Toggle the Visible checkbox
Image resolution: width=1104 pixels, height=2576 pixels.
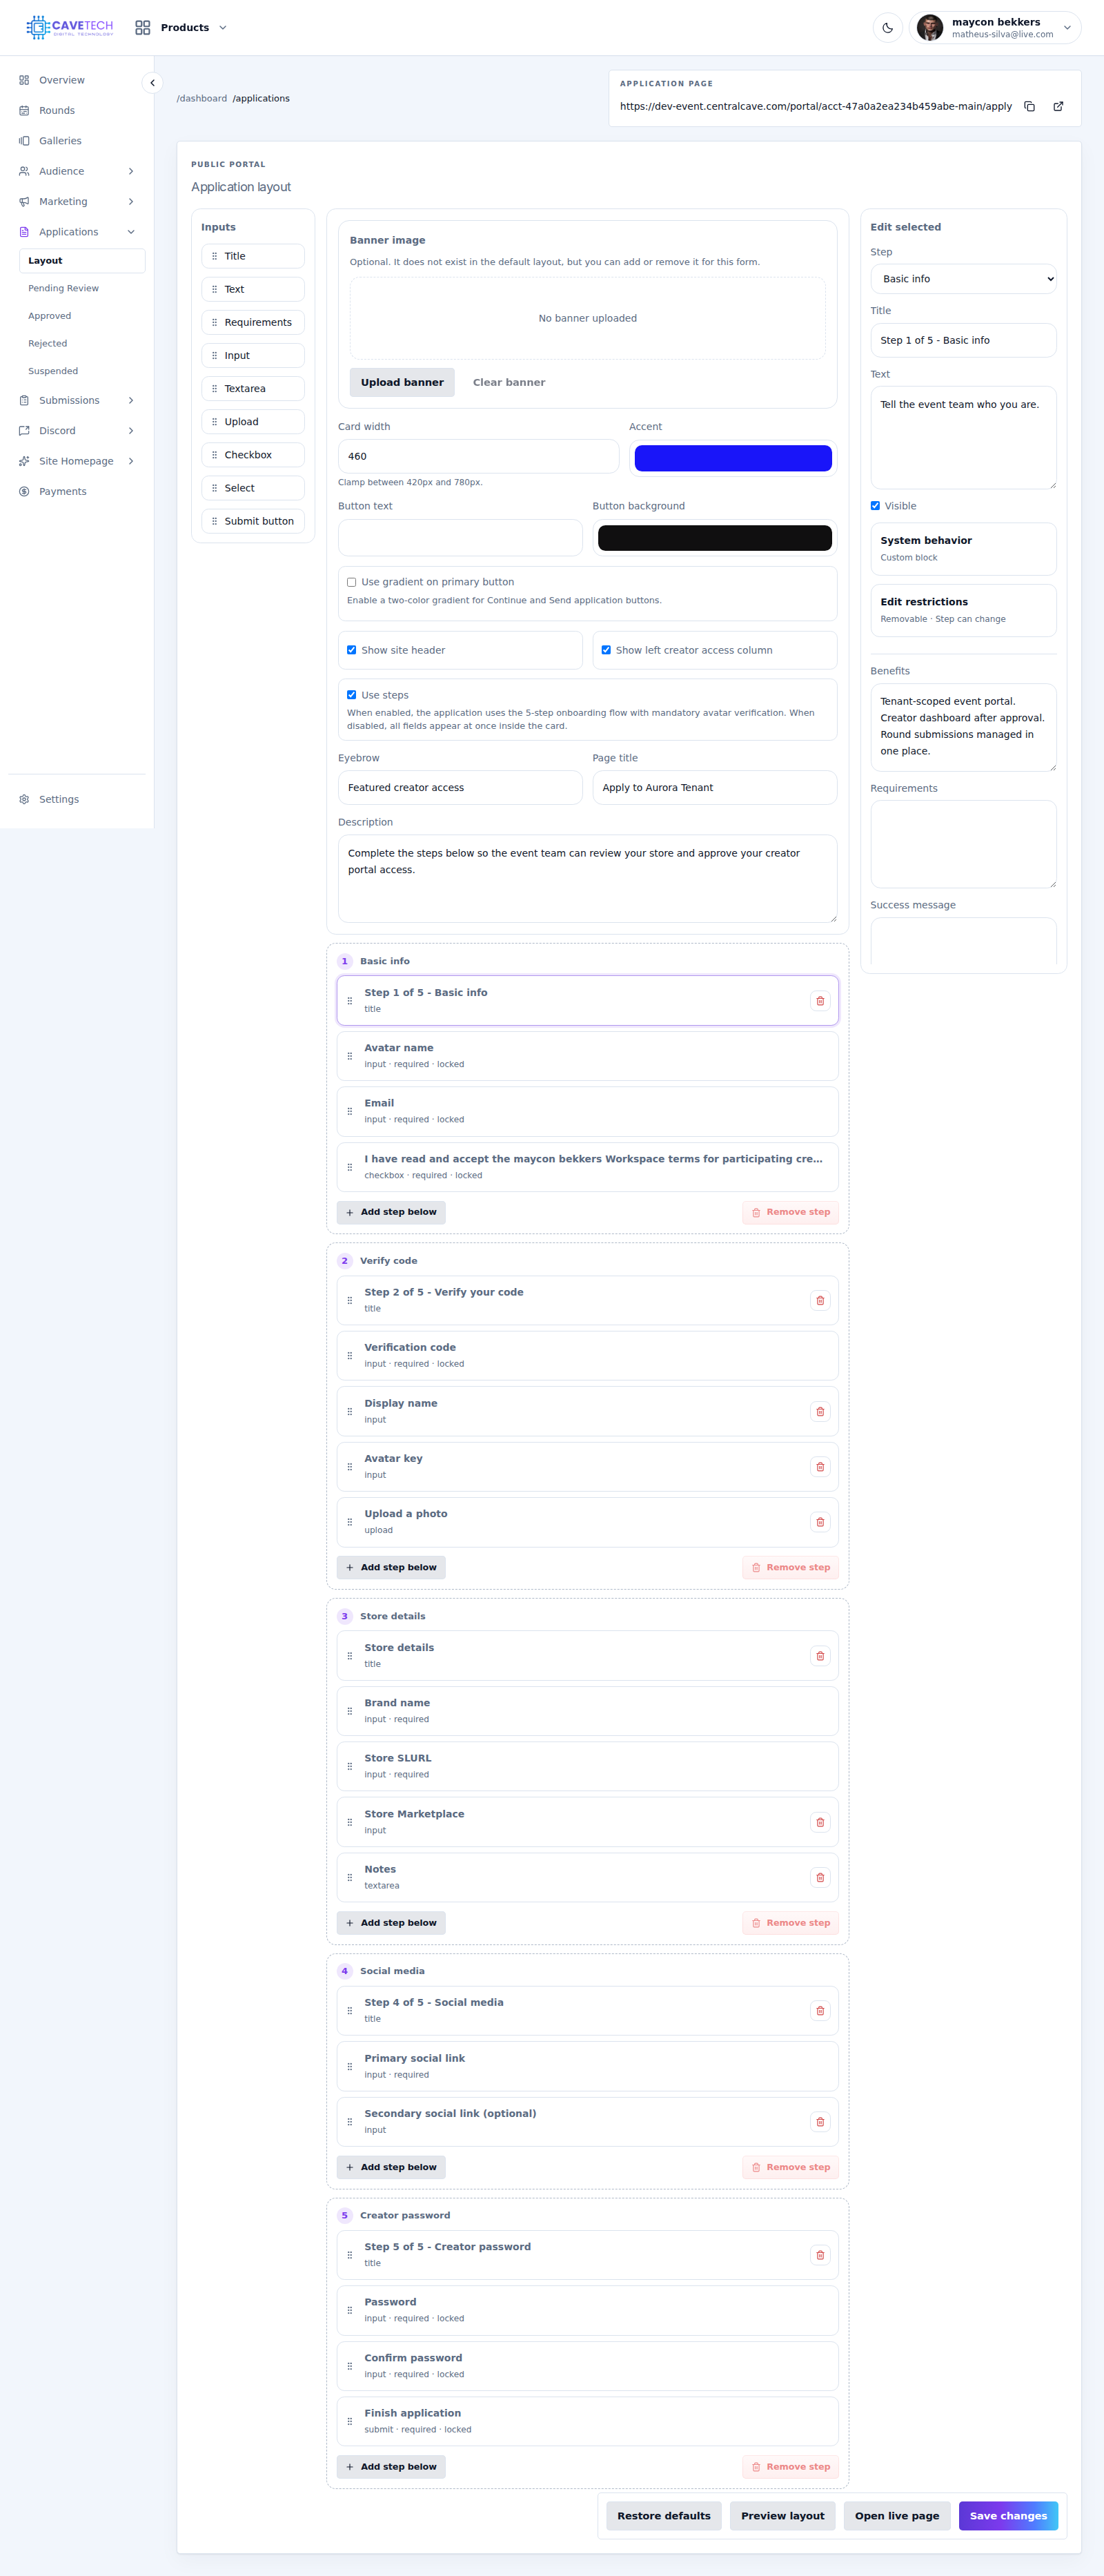pos(875,506)
